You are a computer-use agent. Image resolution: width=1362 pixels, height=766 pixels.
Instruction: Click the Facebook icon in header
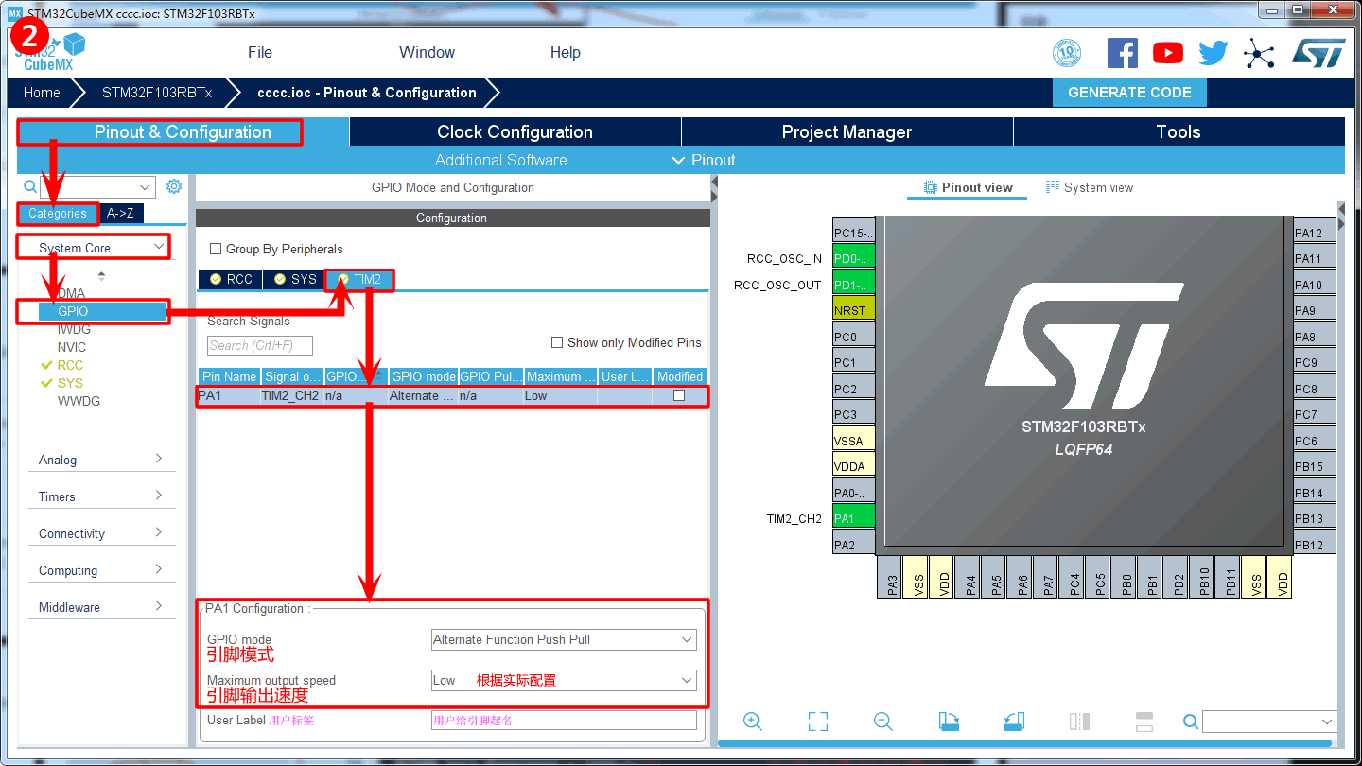pos(1122,53)
